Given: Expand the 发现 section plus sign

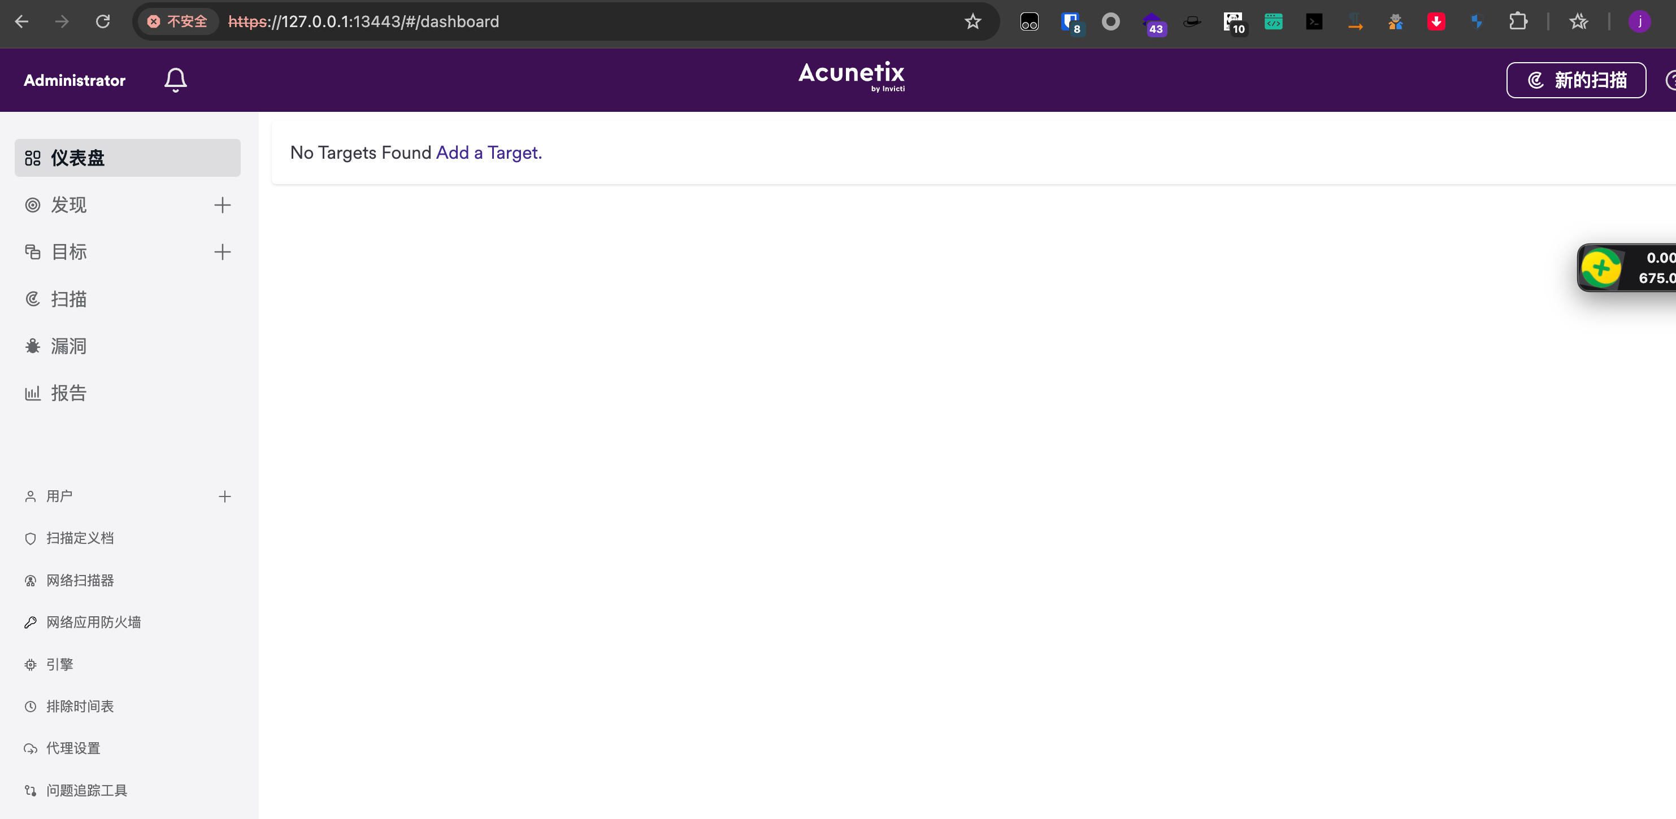Looking at the screenshot, I should point(223,206).
